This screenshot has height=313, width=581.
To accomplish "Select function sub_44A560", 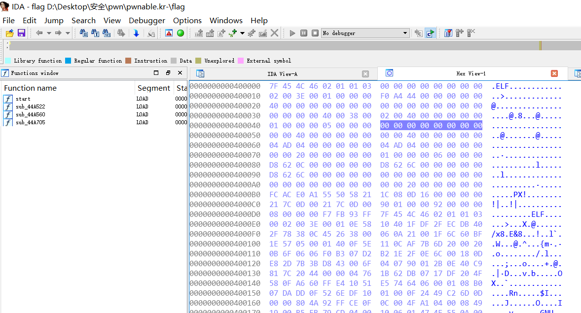I will [x=95, y=114].
